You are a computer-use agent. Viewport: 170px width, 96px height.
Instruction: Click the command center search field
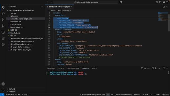click(x=86, y=2)
